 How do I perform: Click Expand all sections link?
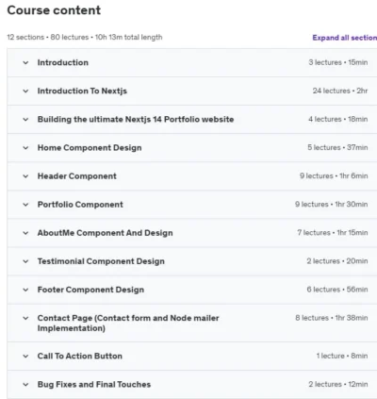pyautogui.click(x=345, y=38)
